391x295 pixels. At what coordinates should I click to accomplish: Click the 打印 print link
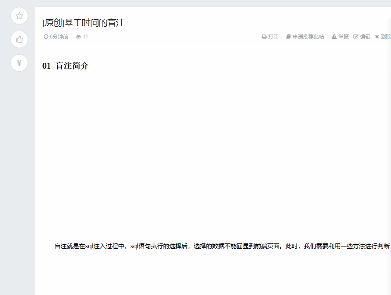[x=270, y=37]
